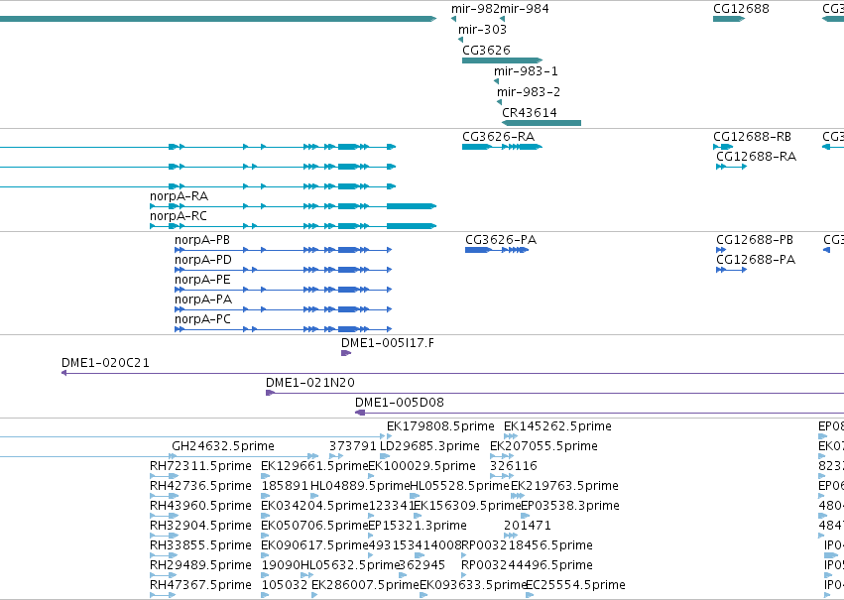This screenshot has width=844, height=600.
Task: Click the DME1-020C21 clone label
Action: point(105,363)
